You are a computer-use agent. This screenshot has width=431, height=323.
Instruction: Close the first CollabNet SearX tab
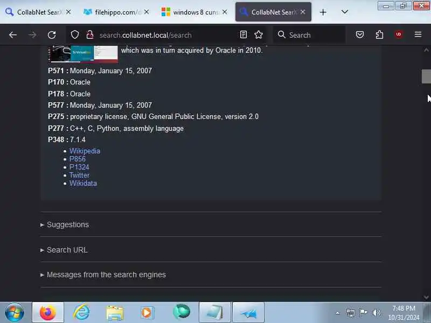(68, 12)
